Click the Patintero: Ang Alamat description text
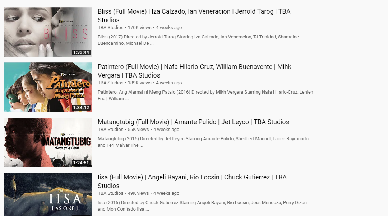The height and width of the screenshot is (216, 388). [x=205, y=95]
